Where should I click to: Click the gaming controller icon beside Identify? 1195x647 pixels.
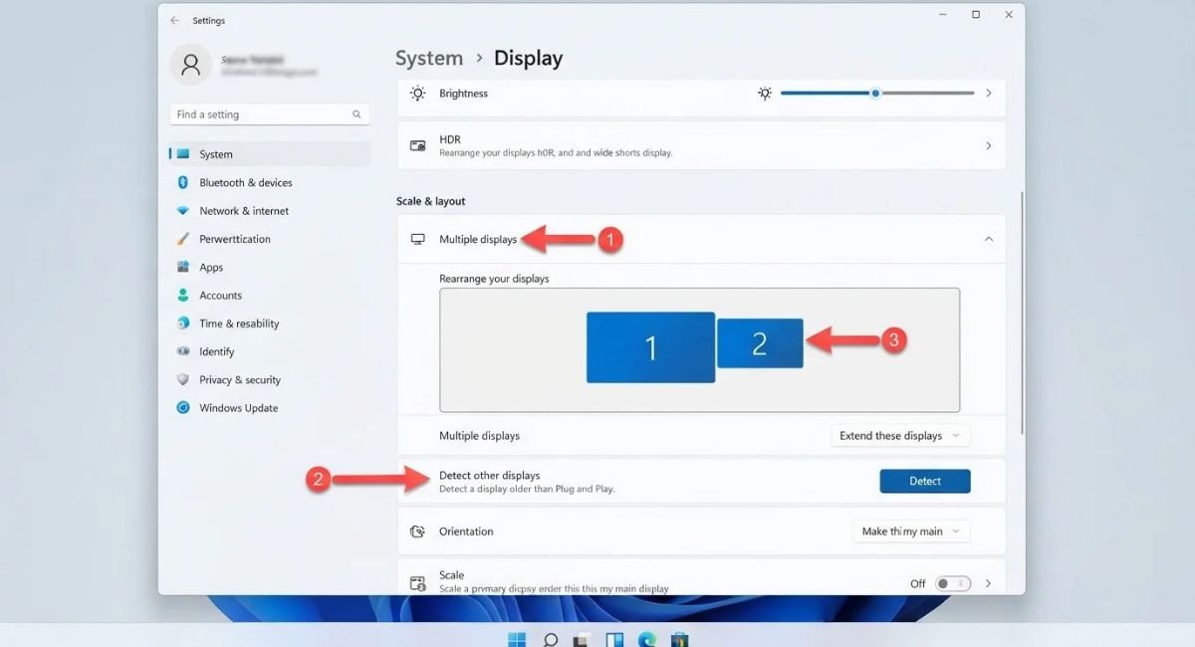click(183, 351)
